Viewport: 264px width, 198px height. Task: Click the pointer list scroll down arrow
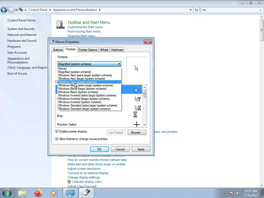click(x=144, y=125)
